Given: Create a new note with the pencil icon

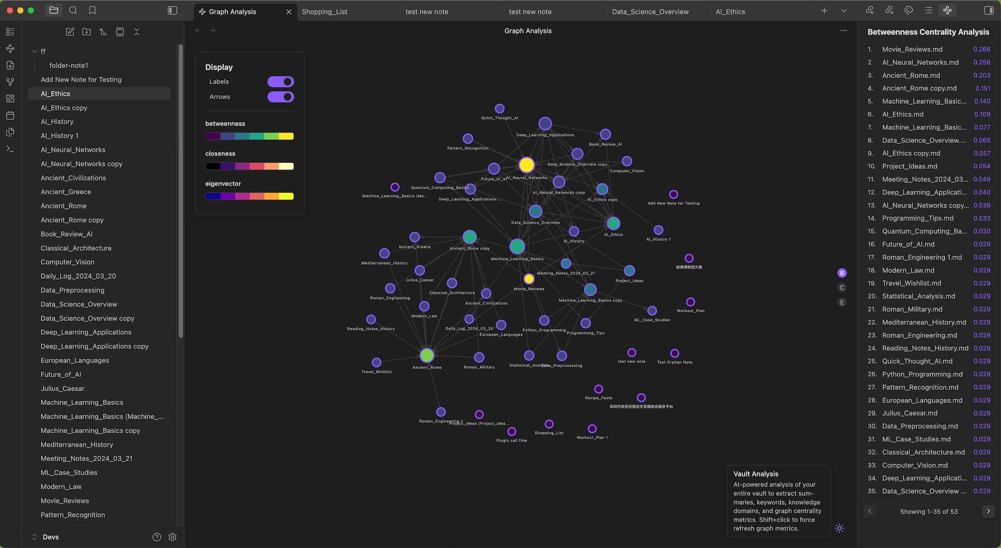Looking at the screenshot, I should 70,32.
